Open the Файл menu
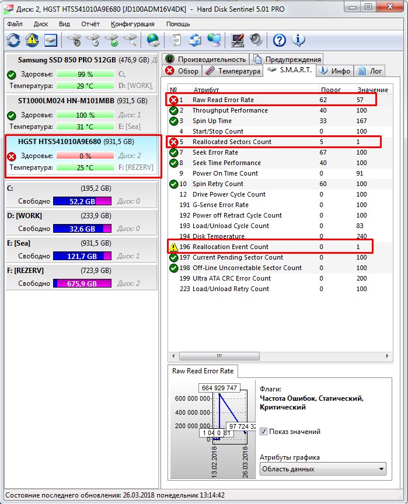Screen dimensions: 408x504 (x=15, y=24)
